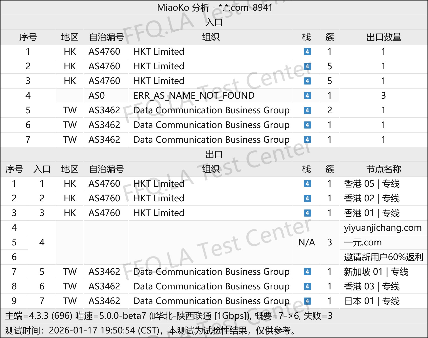Click the IPv4 badge of 新加坡 01 | 专线 row

(x=307, y=272)
